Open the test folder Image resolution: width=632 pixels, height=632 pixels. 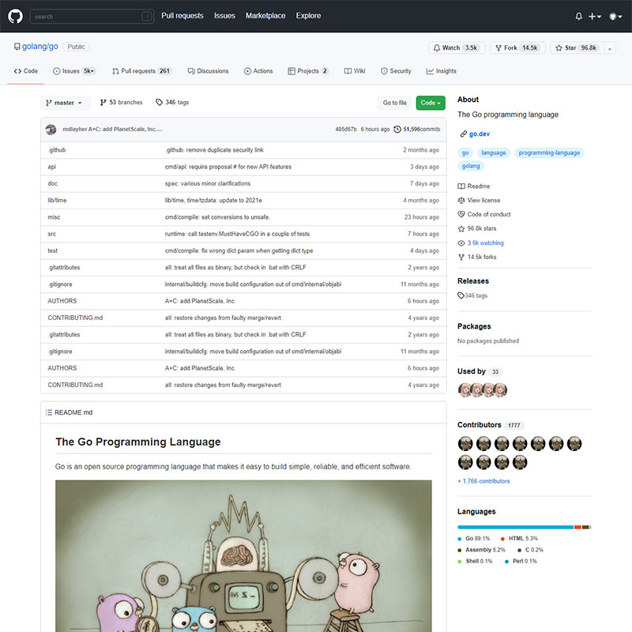click(52, 250)
